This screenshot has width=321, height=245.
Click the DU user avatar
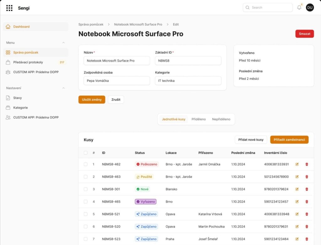pyautogui.click(x=310, y=8)
